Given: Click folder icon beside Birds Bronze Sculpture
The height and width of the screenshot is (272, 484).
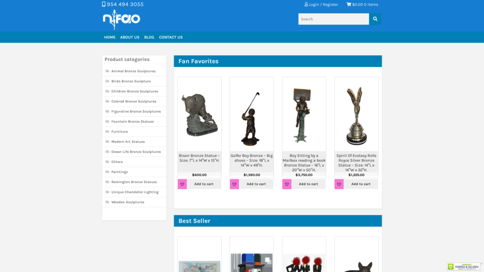Looking at the screenshot, I should [x=107, y=81].
